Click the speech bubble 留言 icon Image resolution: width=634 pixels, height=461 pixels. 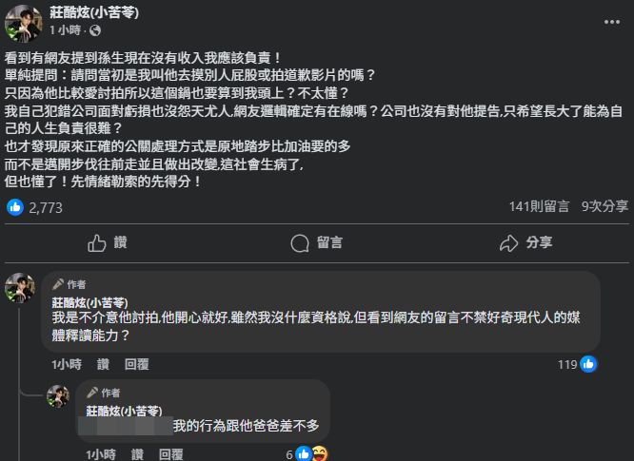coord(300,243)
